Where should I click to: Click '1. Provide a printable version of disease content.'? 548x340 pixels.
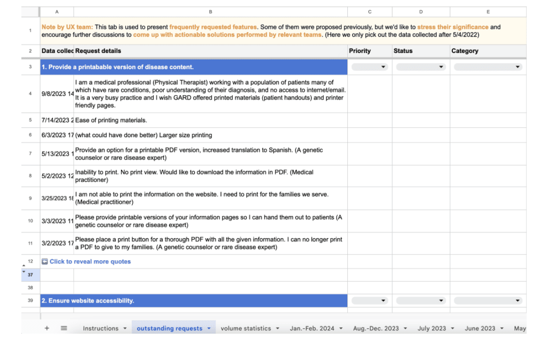click(x=194, y=67)
